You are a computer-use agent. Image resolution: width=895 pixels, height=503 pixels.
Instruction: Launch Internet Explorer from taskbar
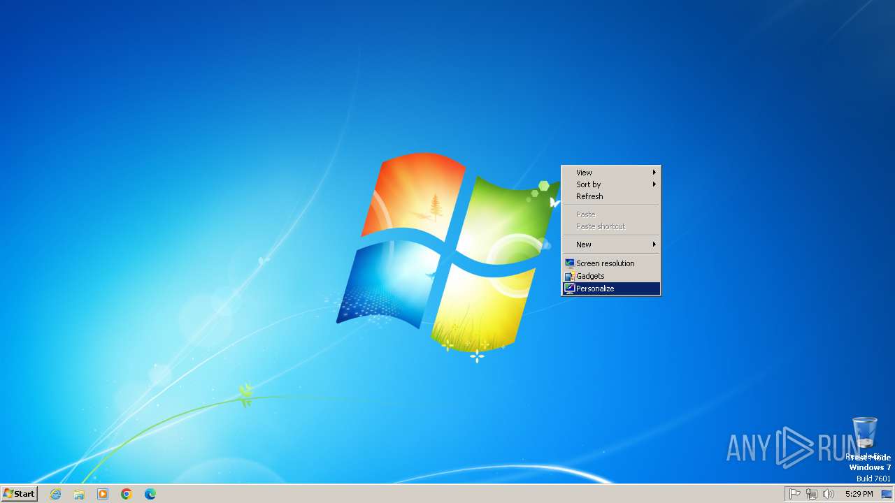55,494
